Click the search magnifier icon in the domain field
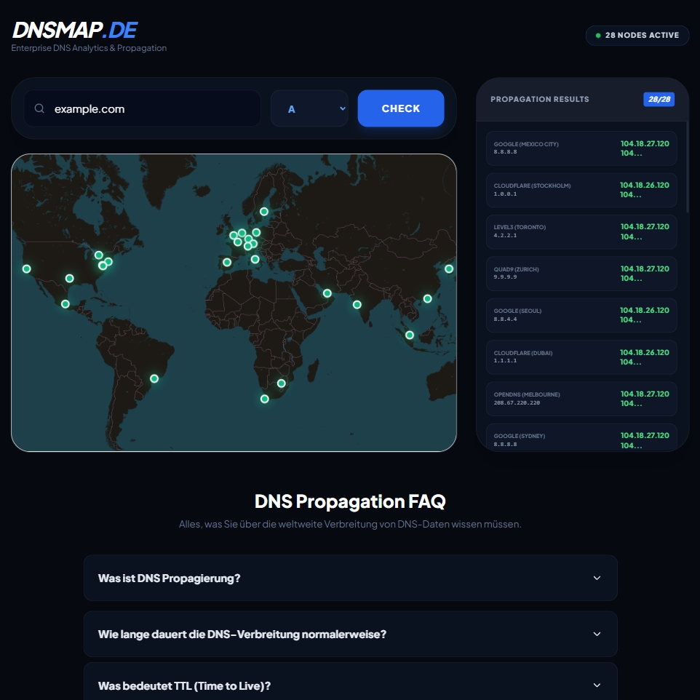 [39, 108]
